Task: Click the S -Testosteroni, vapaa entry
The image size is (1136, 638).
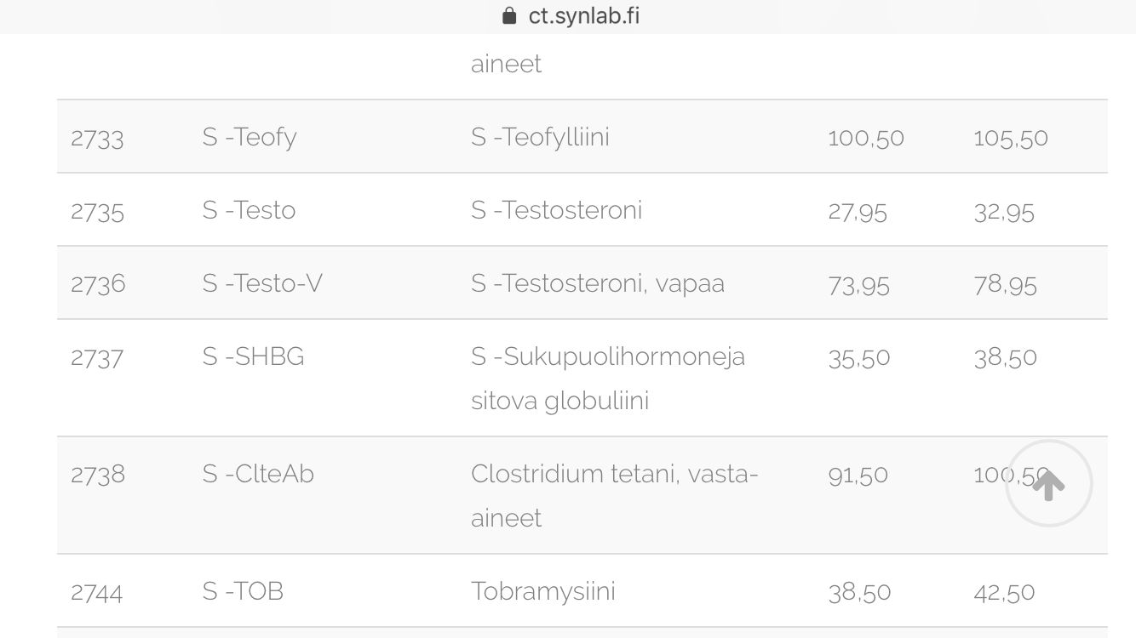Action: (x=598, y=283)
